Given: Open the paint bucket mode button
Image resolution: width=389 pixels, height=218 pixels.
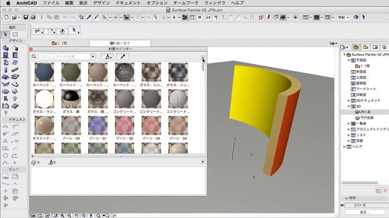Looking at the screenshot, I should [107, 56].
